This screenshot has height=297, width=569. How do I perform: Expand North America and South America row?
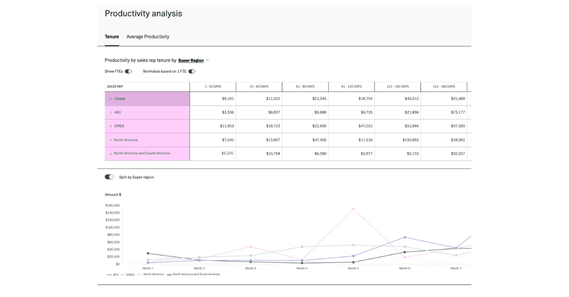[111, 153]
